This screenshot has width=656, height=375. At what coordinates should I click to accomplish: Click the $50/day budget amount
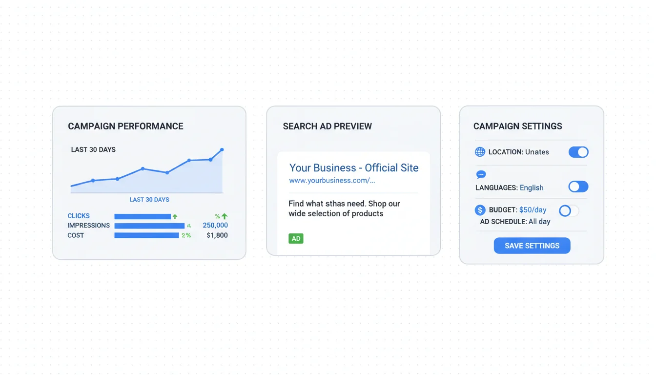(x=533, y=210)
